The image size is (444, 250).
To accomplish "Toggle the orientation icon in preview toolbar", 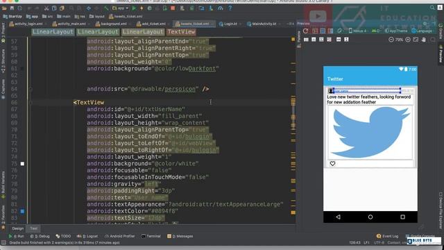I will click(339, 31).
